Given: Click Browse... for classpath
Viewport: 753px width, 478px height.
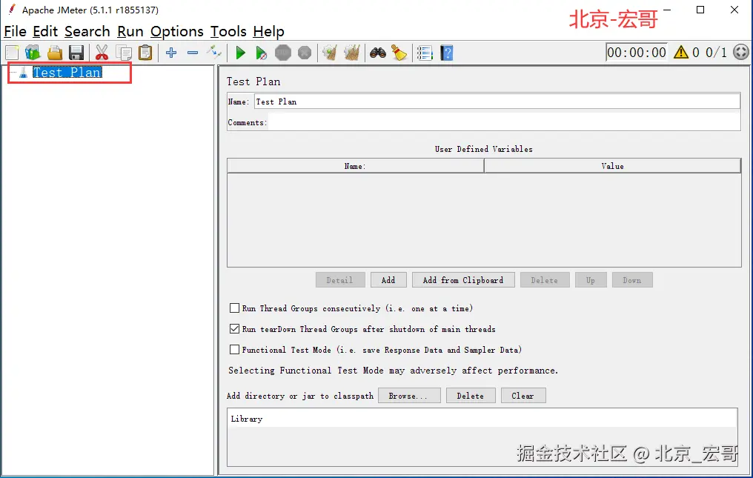Looking at the screenshot, I should (409, 396).
